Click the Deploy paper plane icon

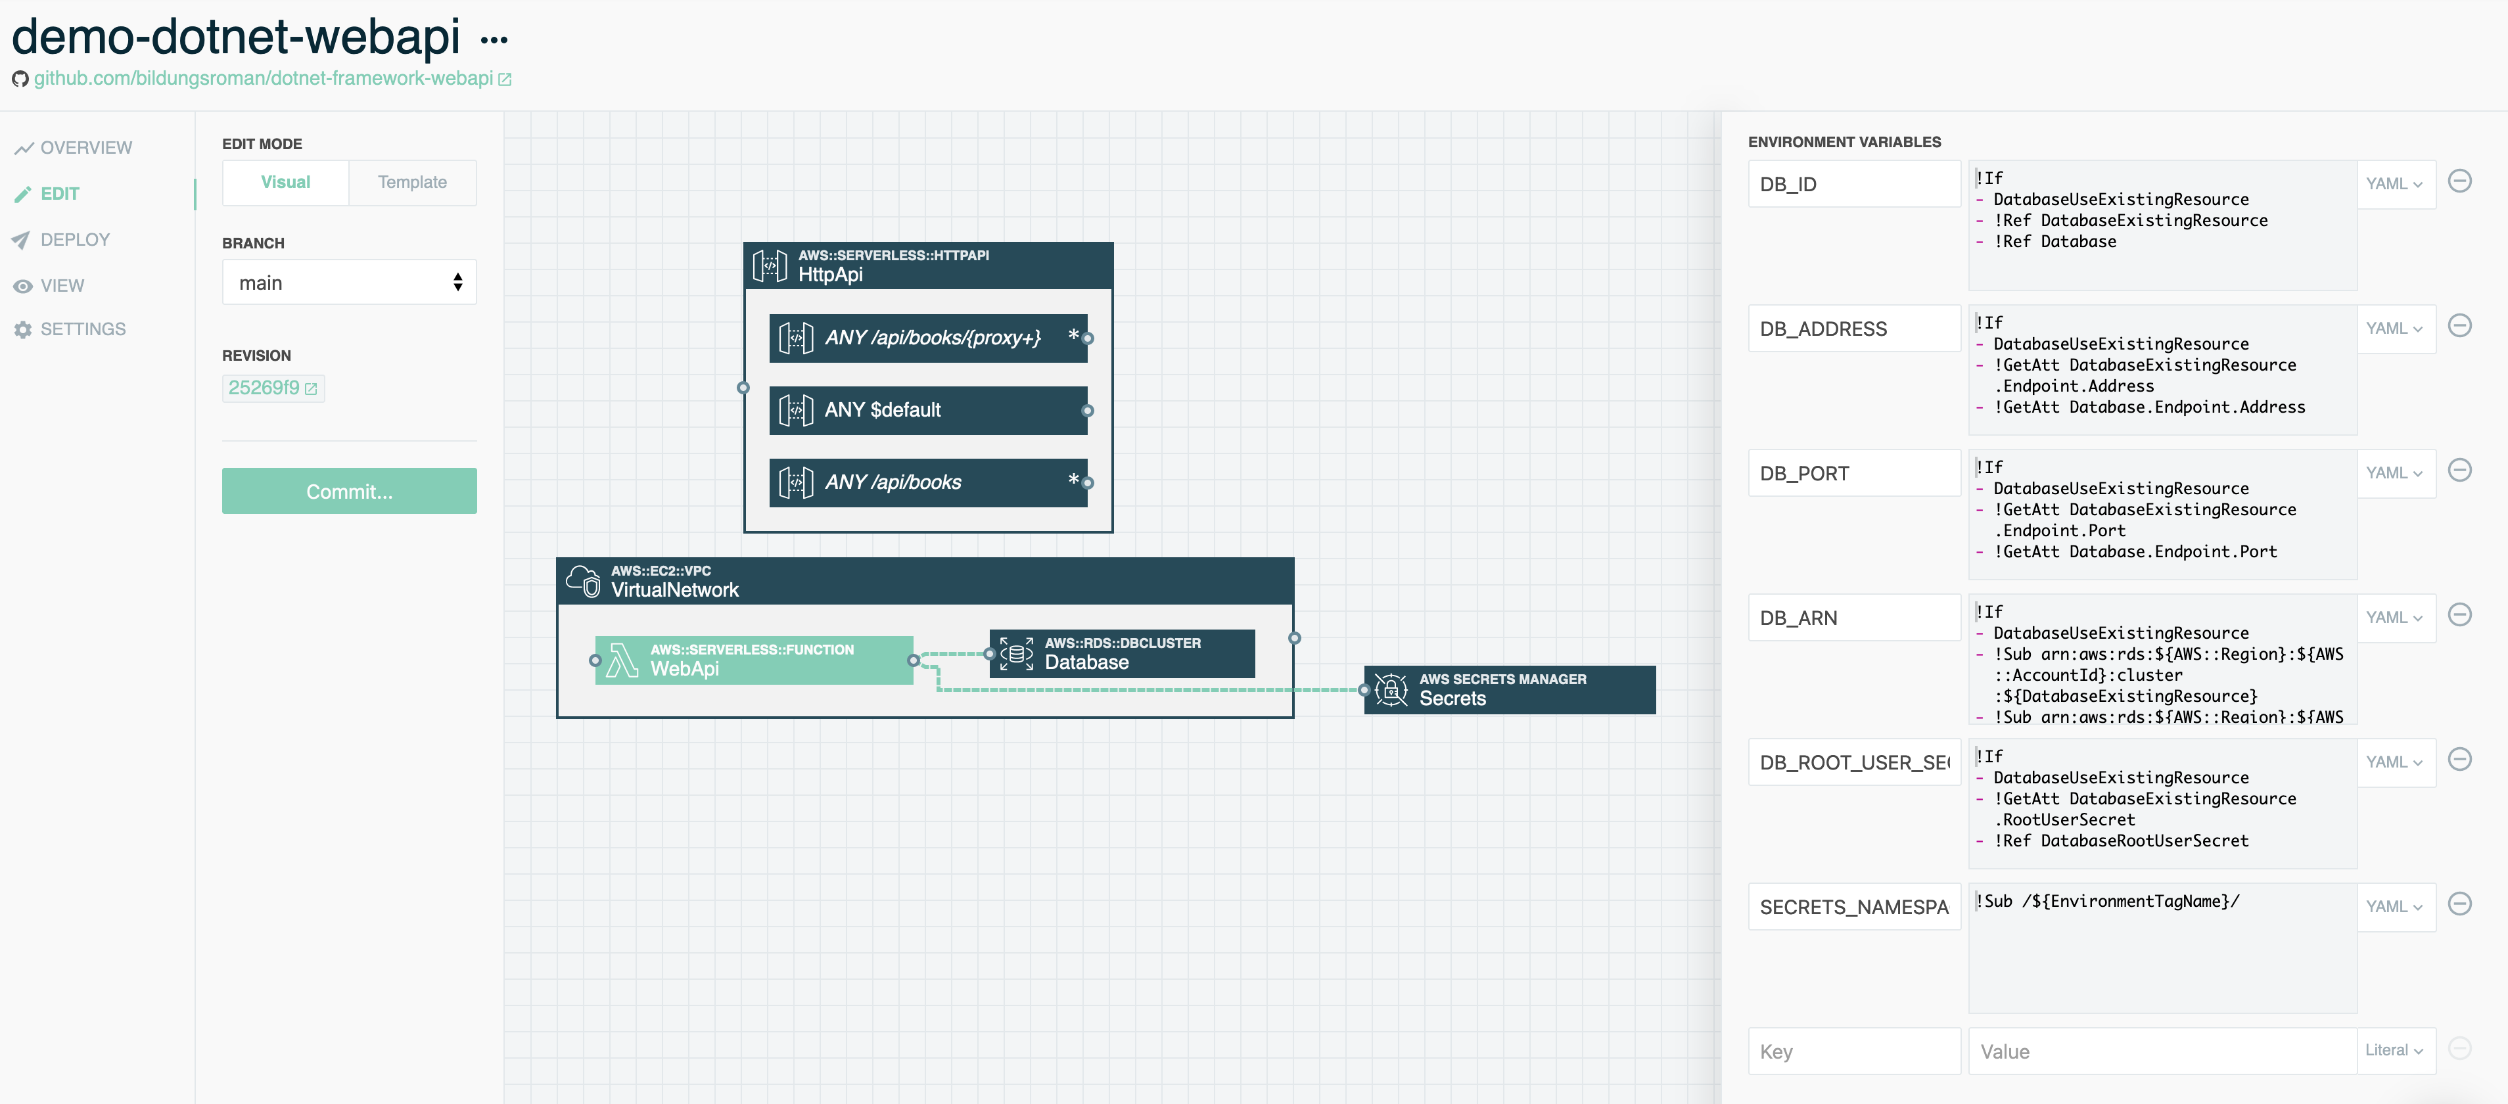click(x=22, y=241)
